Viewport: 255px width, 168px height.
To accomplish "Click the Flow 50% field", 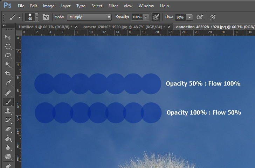I will click(x=181, y=17).
